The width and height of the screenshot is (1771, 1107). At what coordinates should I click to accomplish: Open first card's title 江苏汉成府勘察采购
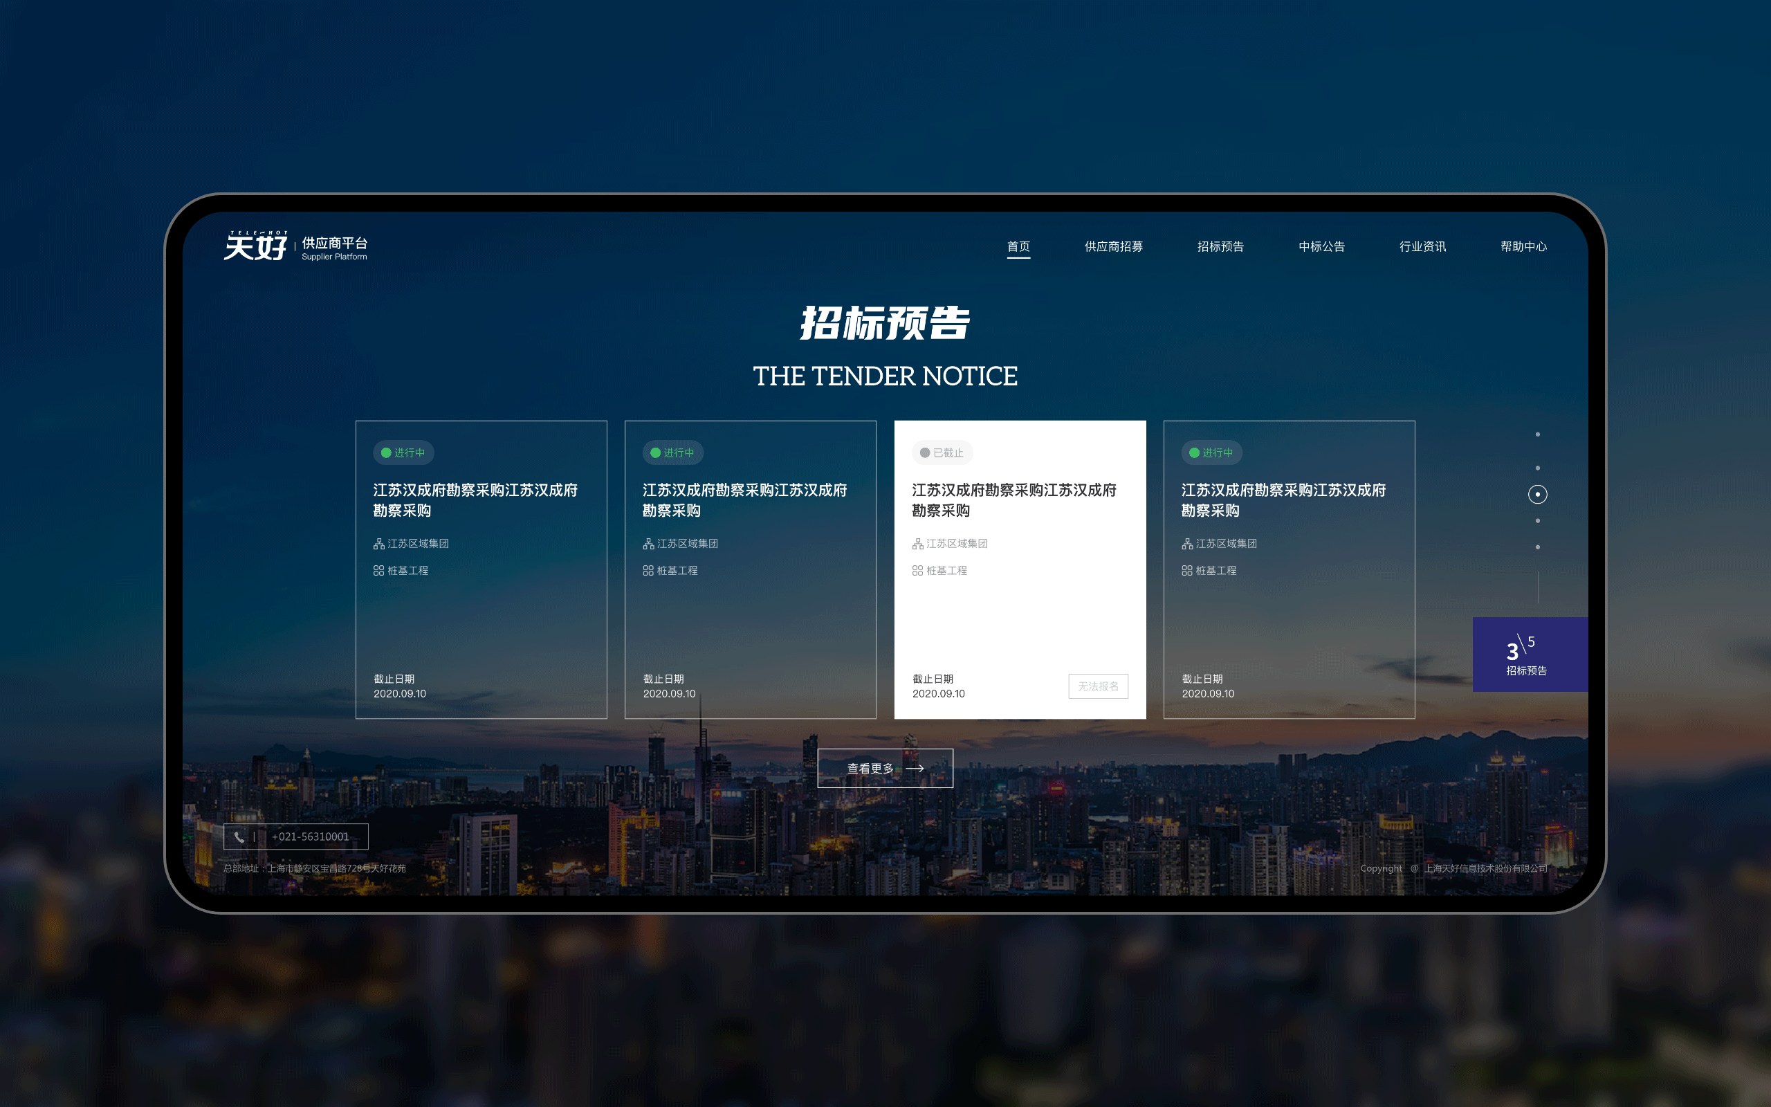coord(475,500)
